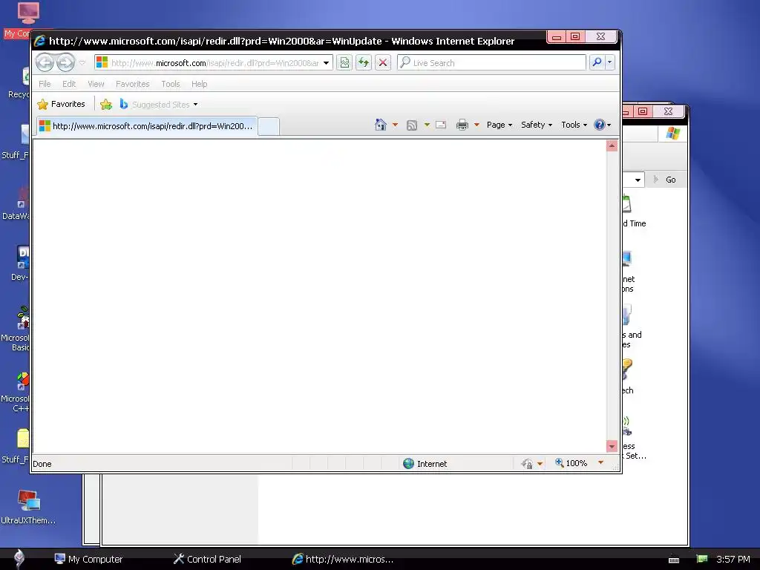Click the keyboard tray icon
The width and height of the screenshot is (760, 570).
[674, 560]
